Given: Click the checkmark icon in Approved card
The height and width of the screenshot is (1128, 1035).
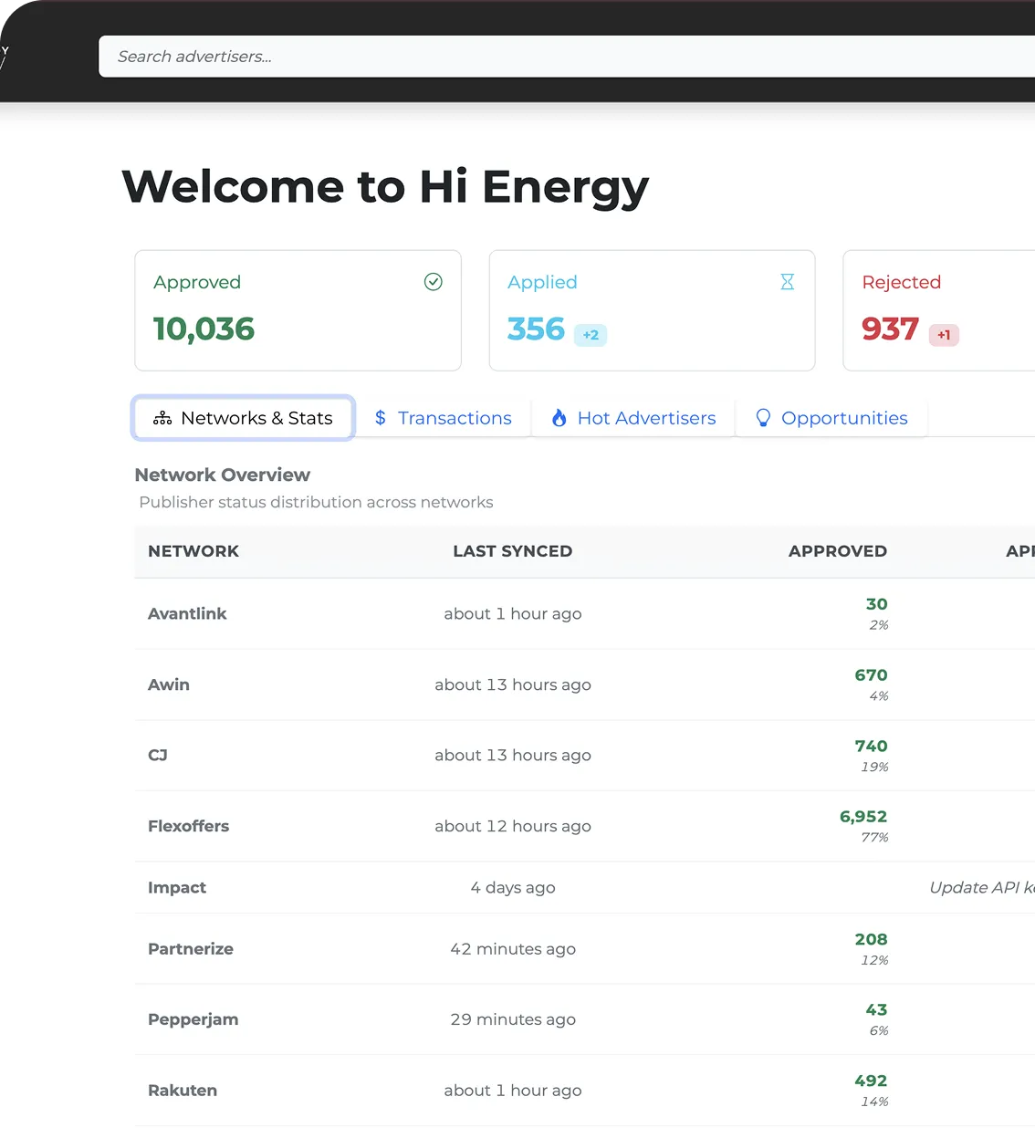Looking at the screenshot, I should click(x=434, y=282).
